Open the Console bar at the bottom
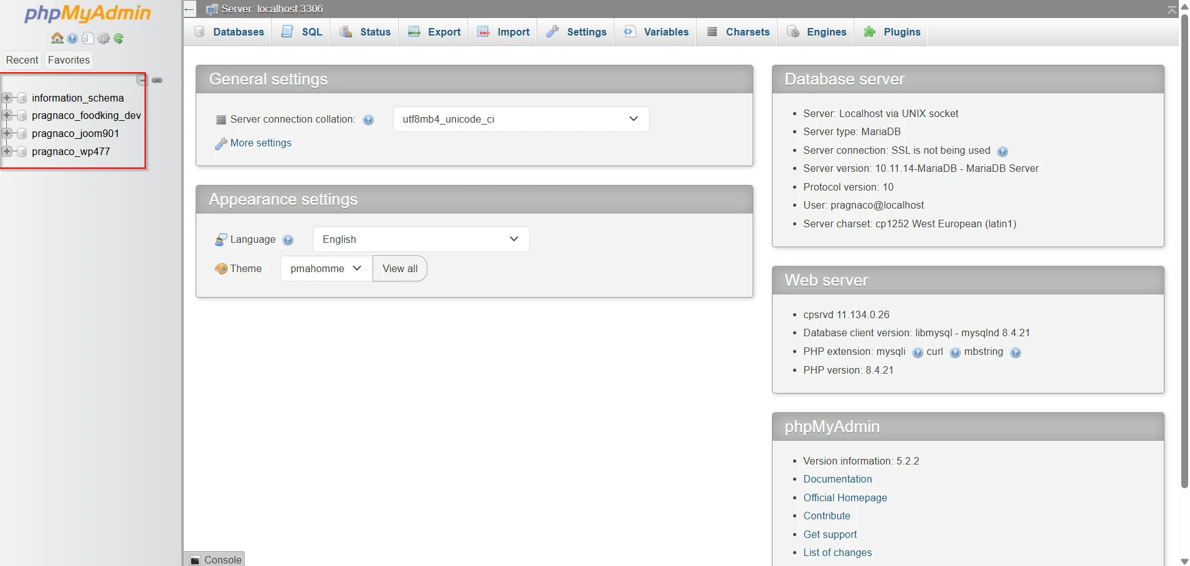1190x566 pixels. click(215, 559)
